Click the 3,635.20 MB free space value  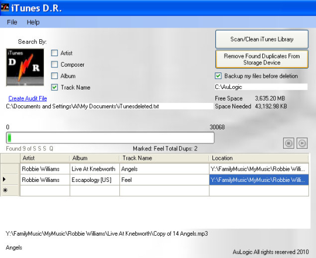(270, 98)
